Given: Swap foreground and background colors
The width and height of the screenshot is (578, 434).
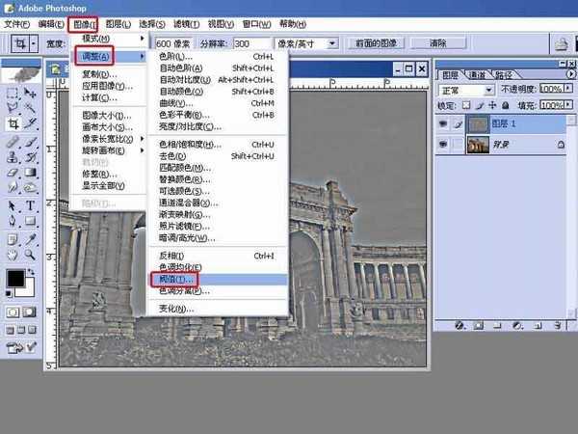Looking at the screenshot, I should point(31,272).
